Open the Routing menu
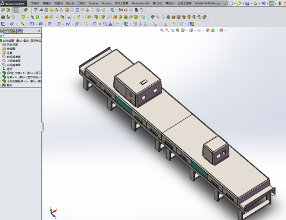Screen dimensions: 286x220 coord(106,3)
